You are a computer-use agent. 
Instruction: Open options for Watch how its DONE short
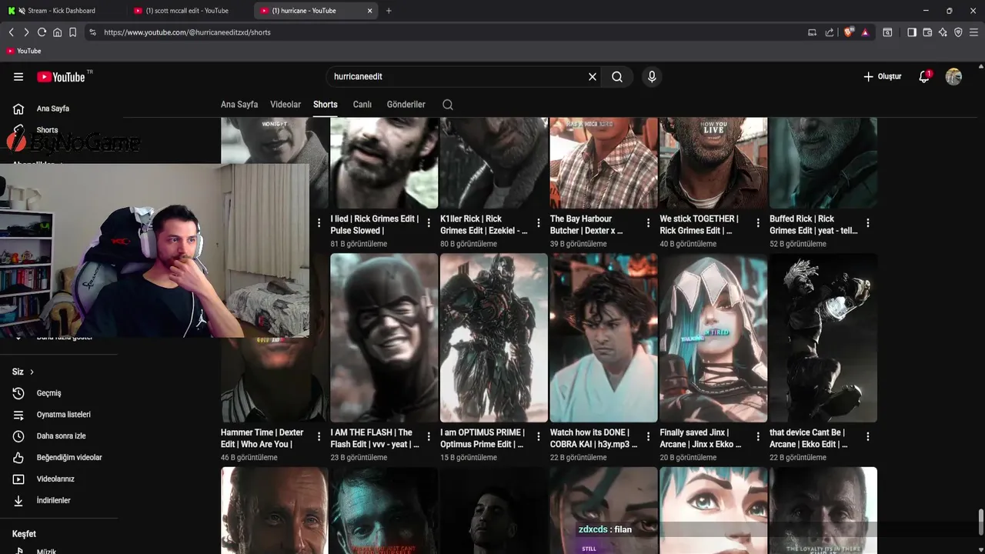(649, 436)
